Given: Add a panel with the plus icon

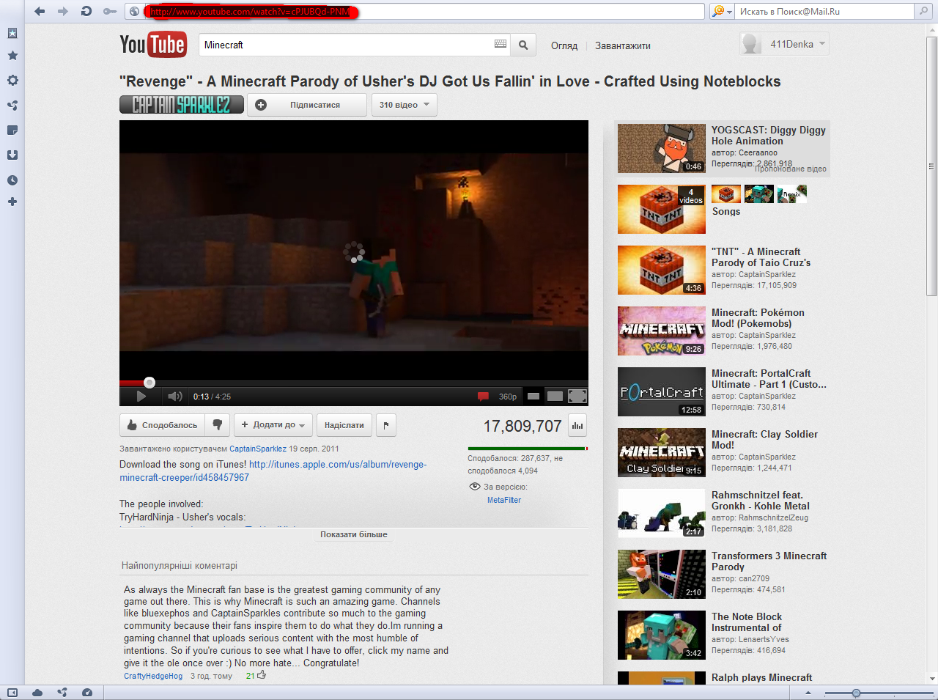Looking at the screenshot, I should point(12,202).
